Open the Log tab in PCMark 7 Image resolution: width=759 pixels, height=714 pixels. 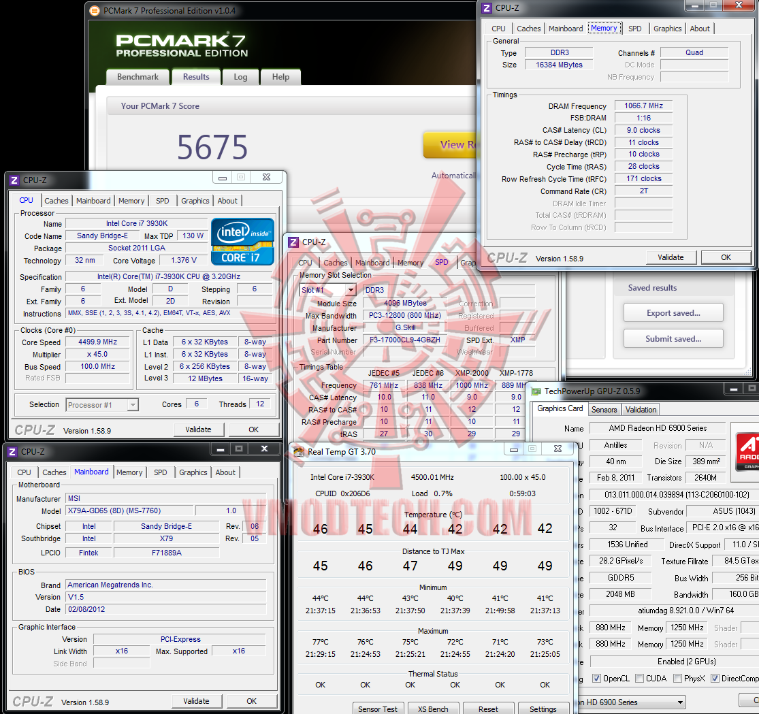click(x=240, y=77)
